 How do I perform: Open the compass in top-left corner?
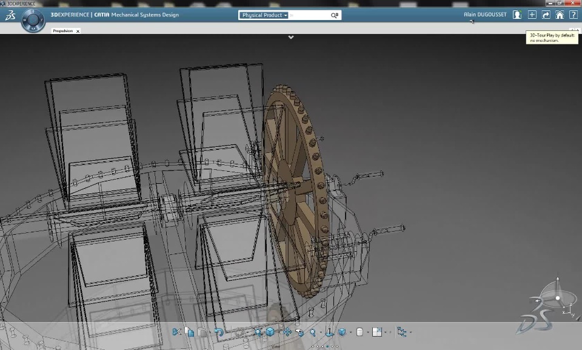coord(33,20)
